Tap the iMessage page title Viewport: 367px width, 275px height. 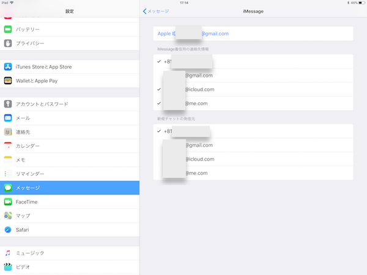[x=253, y=11]
